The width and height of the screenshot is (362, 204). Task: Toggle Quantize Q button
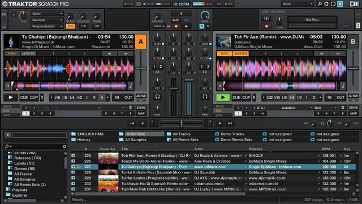coord(208,27)
